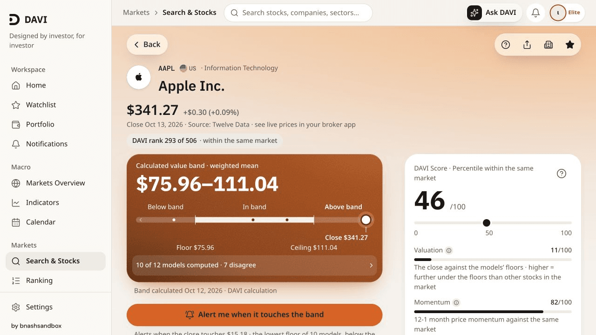Open Notifications in sidebar

[x=56, y=144]
